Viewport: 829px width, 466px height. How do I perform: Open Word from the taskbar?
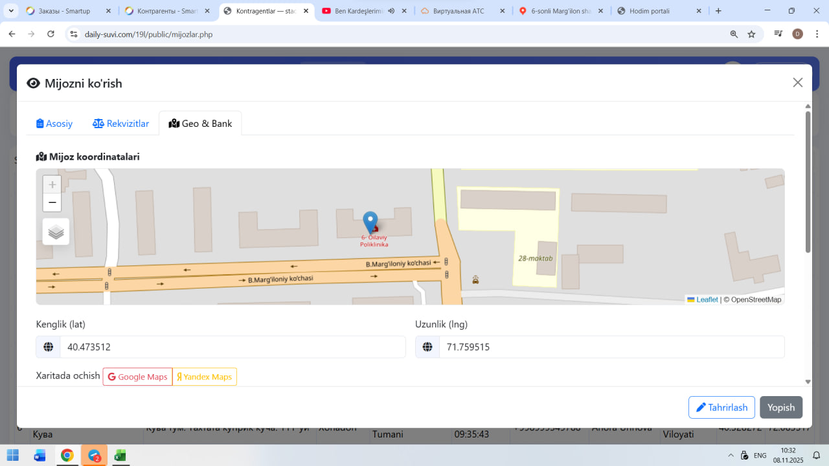tap(40, 455)
